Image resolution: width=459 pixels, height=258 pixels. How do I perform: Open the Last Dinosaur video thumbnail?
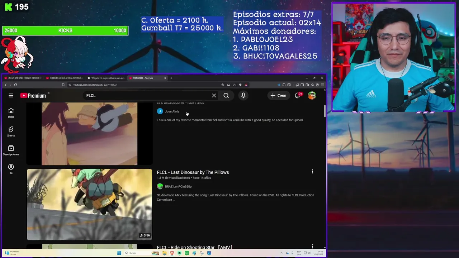(89, 204)
